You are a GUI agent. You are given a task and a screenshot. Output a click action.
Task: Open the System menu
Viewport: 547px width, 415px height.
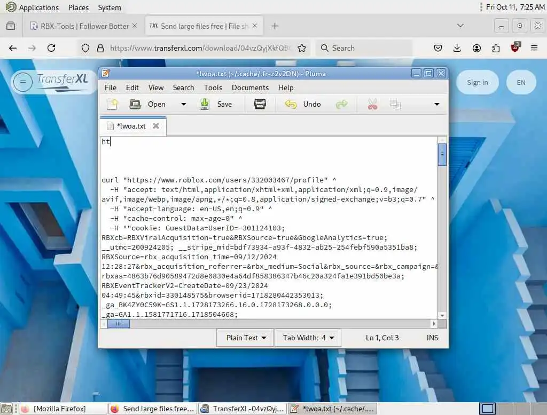coord(110,7)
